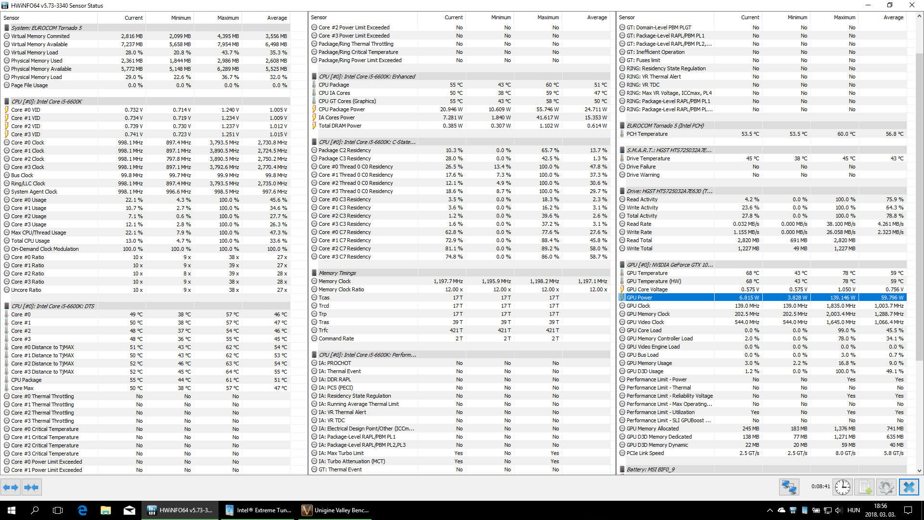Select the 0:08:41 elapsed time readout
Viewport: 924px width, 520px height.
[x=821, y=487]
